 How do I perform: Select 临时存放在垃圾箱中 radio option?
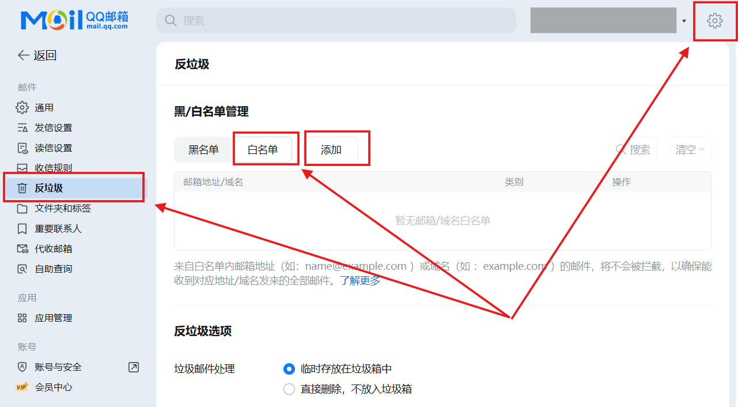[x=289, y=369]
